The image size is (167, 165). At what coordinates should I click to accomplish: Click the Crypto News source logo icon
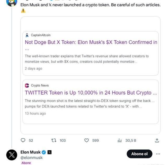27,85
